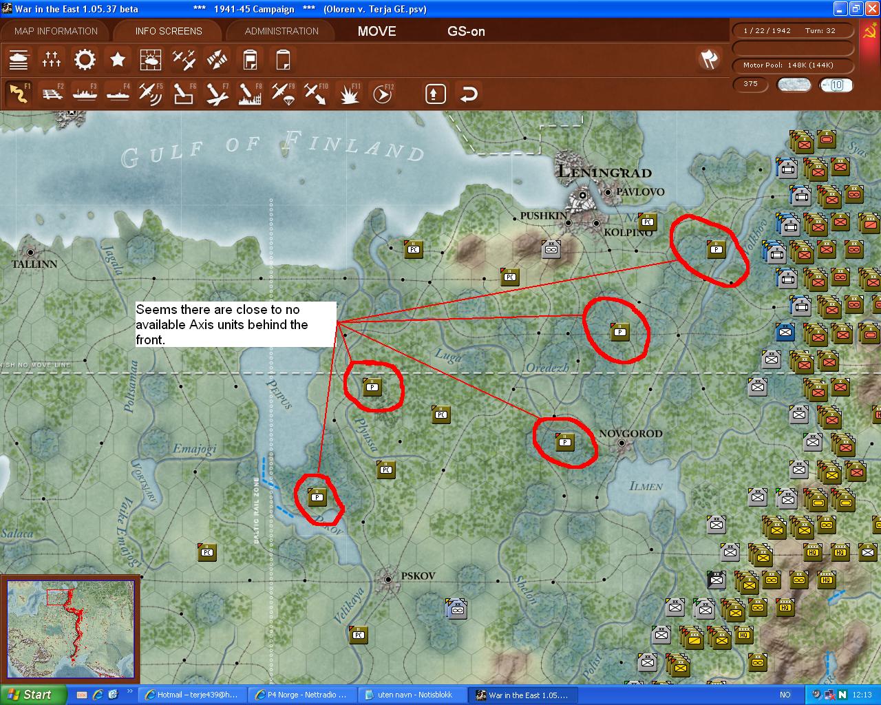Select the unit counter south-east of Pskov
Screen dimensions: 881x705
pos(457,609)
